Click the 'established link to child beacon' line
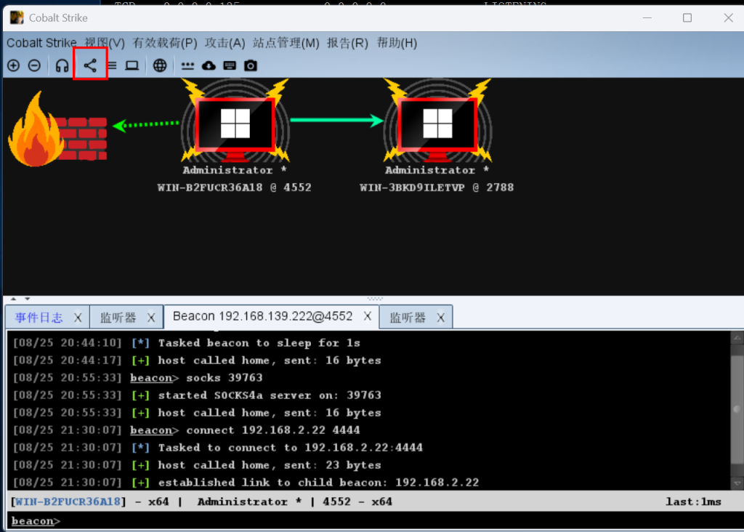Image resolution: width=744 pixels, height=532 pixels. (x=318, y=483)
